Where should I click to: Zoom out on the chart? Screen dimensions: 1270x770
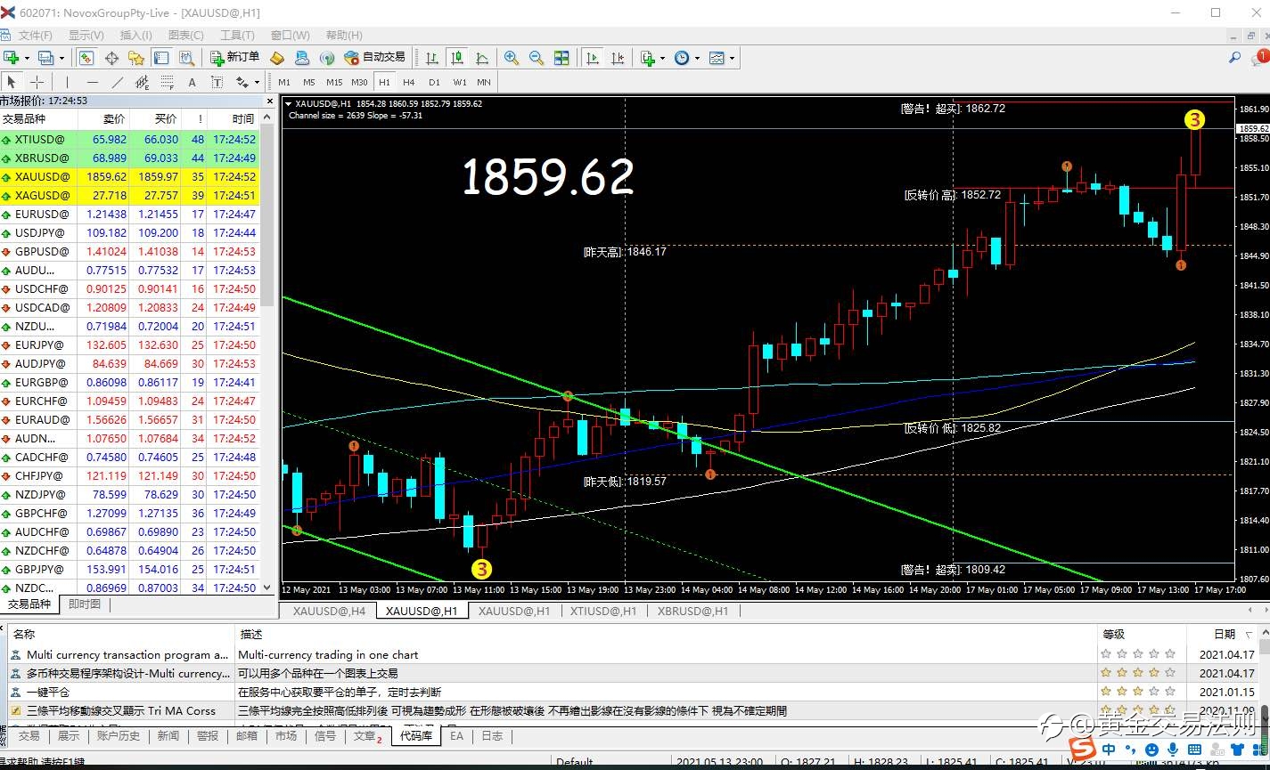point(537,58)
